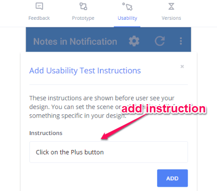Open the Versions hourglass icon
217x191 pixels.
point(171,6)
